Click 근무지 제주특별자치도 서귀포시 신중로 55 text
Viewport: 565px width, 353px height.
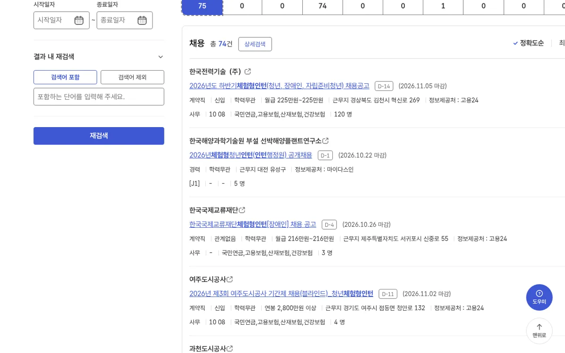click(x=395, y=239)
